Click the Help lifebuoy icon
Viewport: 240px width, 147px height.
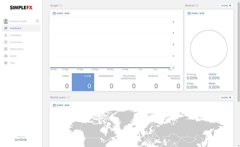click(6, 63)
